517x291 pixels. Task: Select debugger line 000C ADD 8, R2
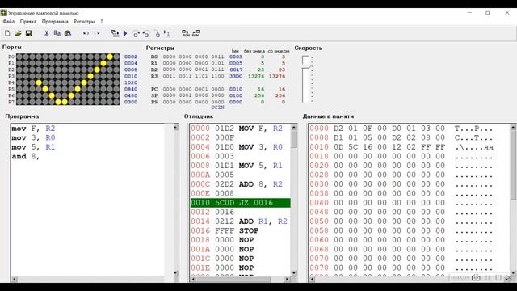click(237, 184)
